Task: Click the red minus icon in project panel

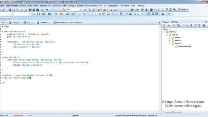Action: (x=187, y=25)
